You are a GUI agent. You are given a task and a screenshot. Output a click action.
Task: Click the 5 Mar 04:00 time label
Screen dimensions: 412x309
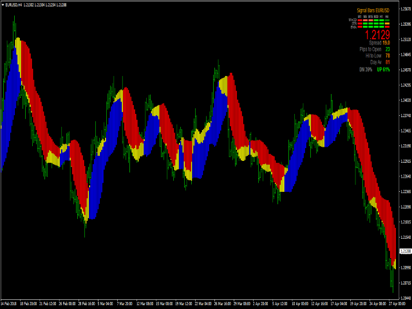tap(106, 304)
